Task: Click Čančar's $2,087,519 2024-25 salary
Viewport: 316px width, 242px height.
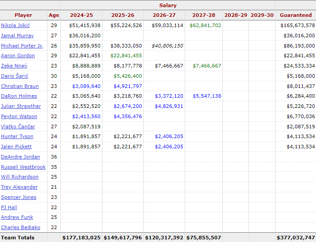Action: [86, 127]
